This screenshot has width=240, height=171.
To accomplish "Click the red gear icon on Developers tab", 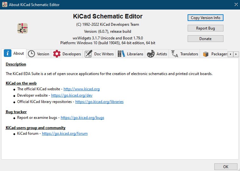I will point(57,54).
